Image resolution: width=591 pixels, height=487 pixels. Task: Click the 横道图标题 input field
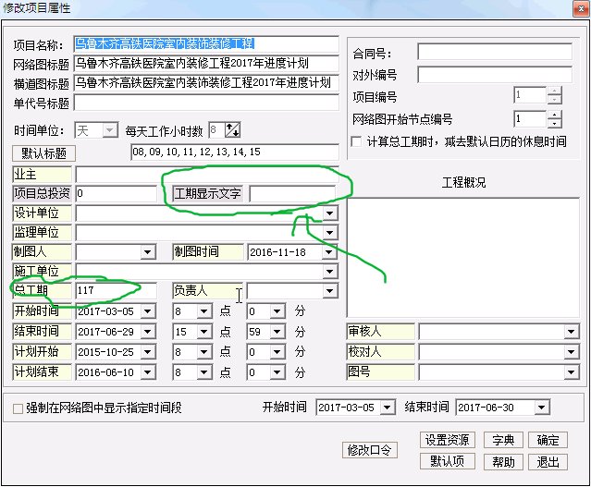tap(206, 82)
